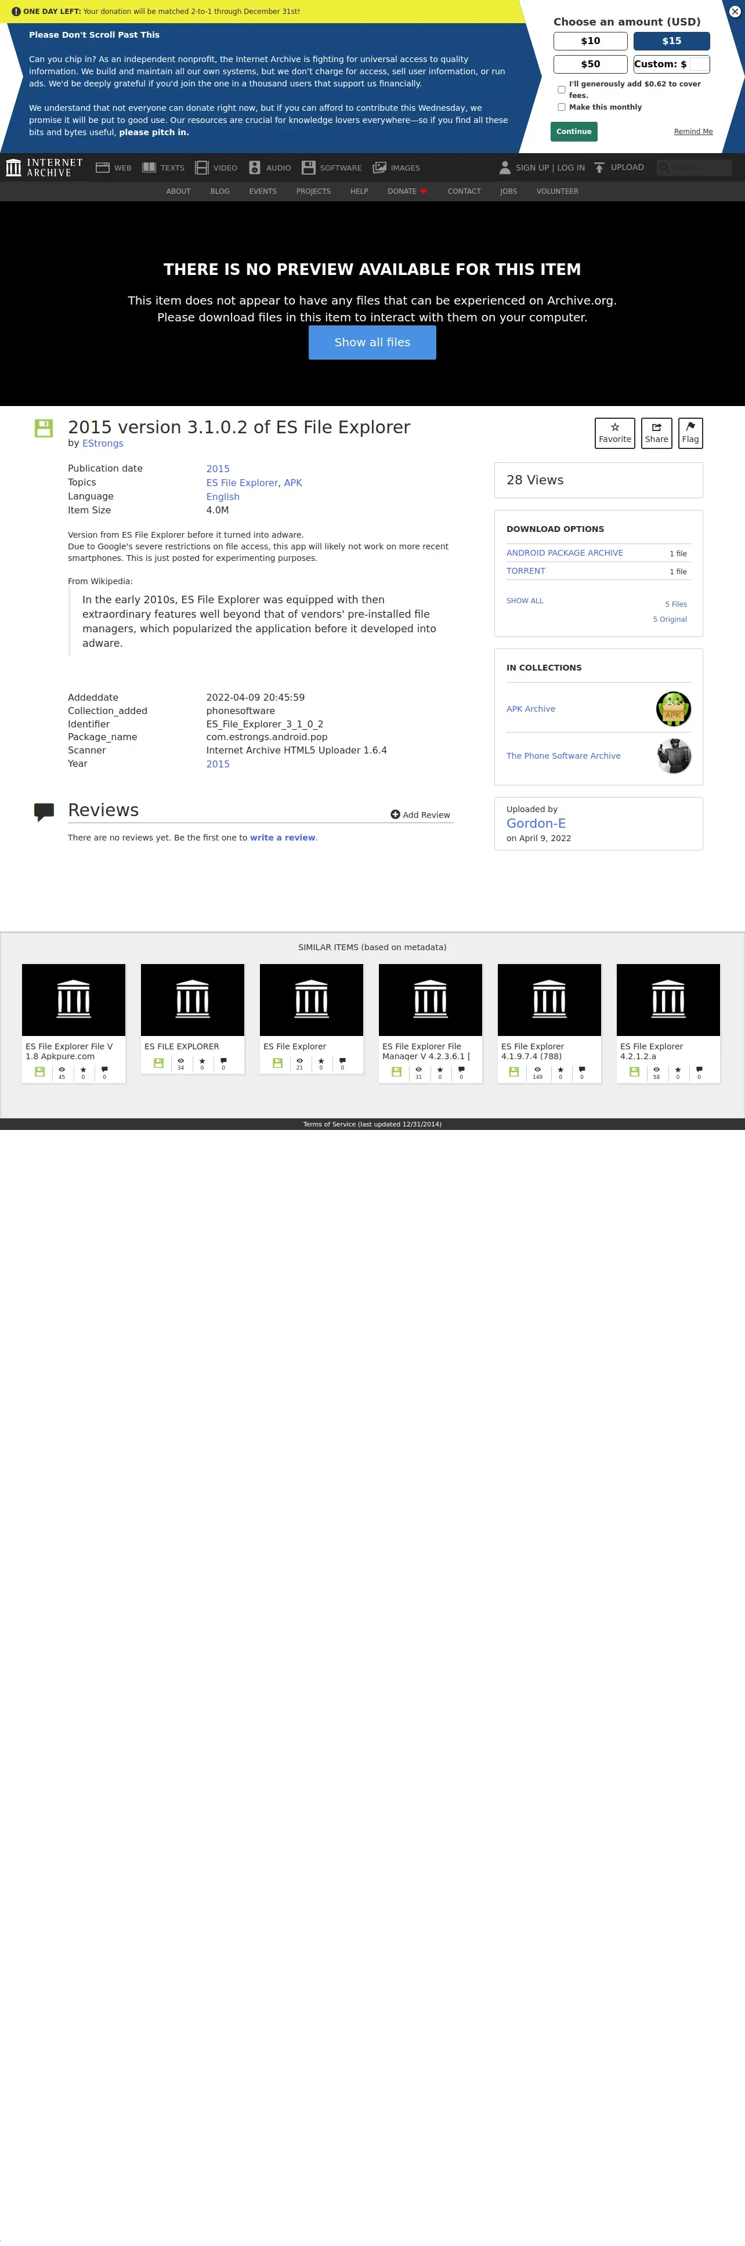This screenshot has width=745, height=2246.
Task: Select the $15 donation amount
Action: [x=672, y=41]
